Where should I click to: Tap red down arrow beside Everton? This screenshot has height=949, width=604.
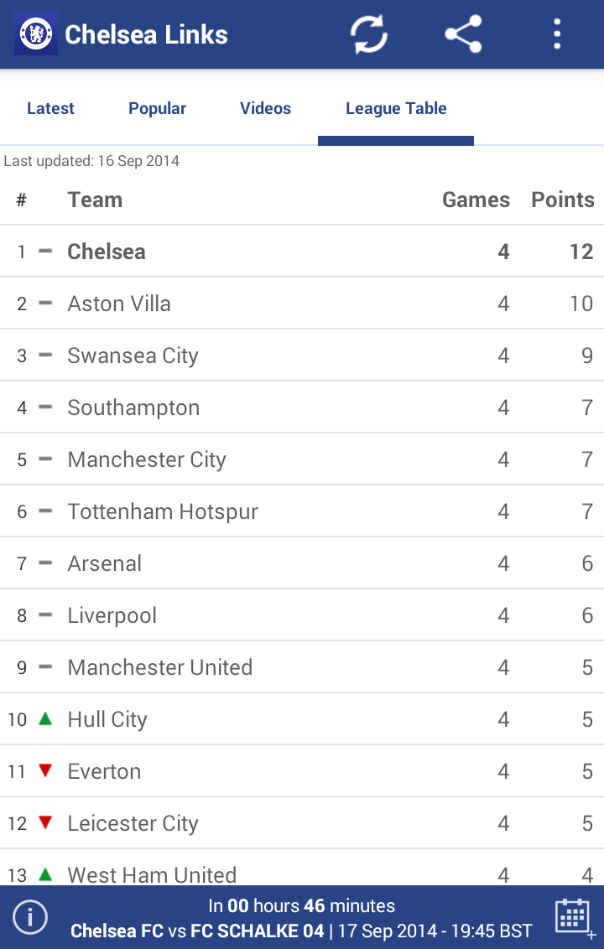(x=45, y=770)
